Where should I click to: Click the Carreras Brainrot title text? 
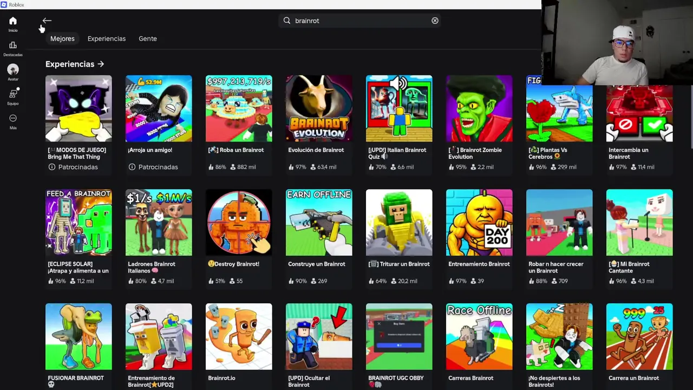471,378
